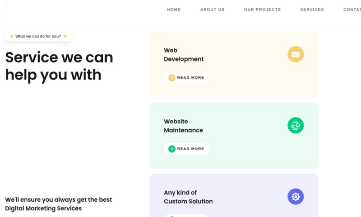361x217 pixels.
Task: Click the yellow arrow icon under Web Development
Action: point(171,78)
